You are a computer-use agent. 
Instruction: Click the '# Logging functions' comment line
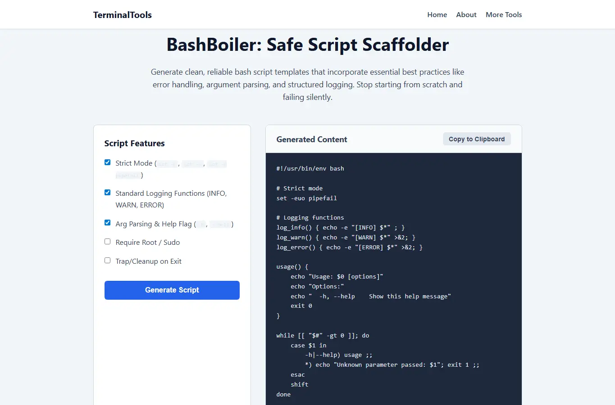[310, 218]
